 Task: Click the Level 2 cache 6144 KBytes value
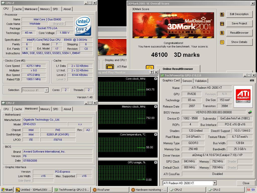point(80,75)
